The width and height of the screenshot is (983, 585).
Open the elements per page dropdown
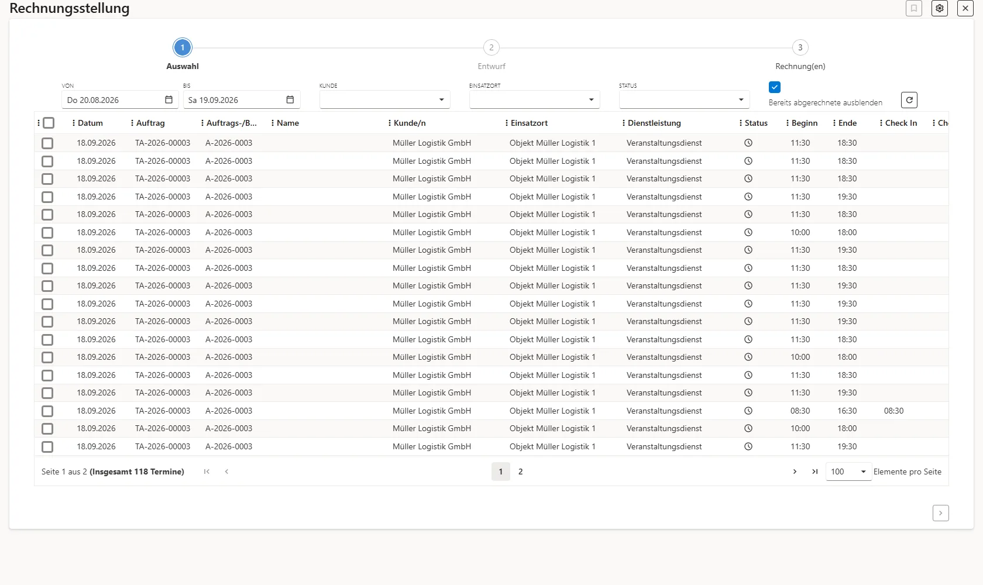(x=848, y=472)
